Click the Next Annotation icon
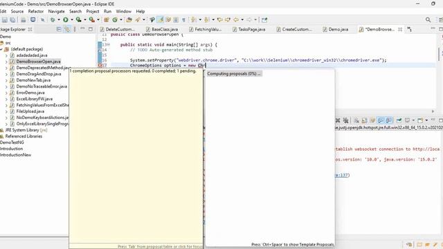This screenshot has width=443, height=249. [x=194, y=20]
